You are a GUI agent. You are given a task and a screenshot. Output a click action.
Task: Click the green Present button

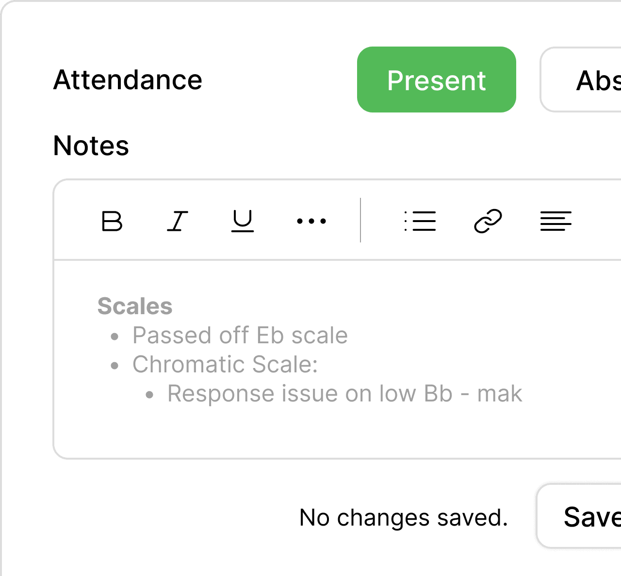tap(436, 80)
